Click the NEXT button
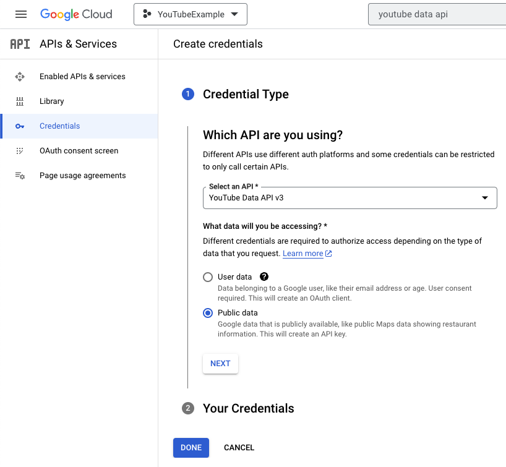 point(220,364)
